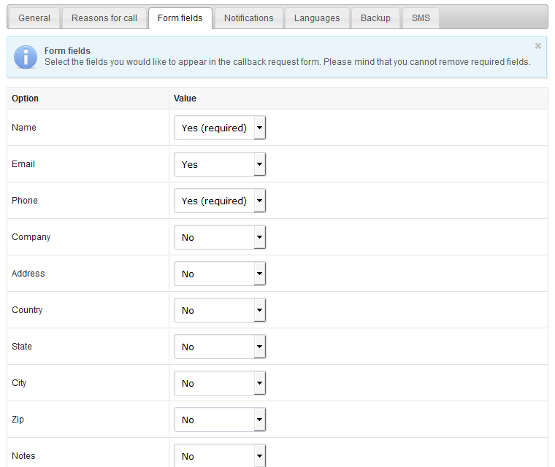The width and height of the screenshot is (555, 467).
Task: Open the Zip value dropdown
Action: pyautogui.click(x=220, y=420)
